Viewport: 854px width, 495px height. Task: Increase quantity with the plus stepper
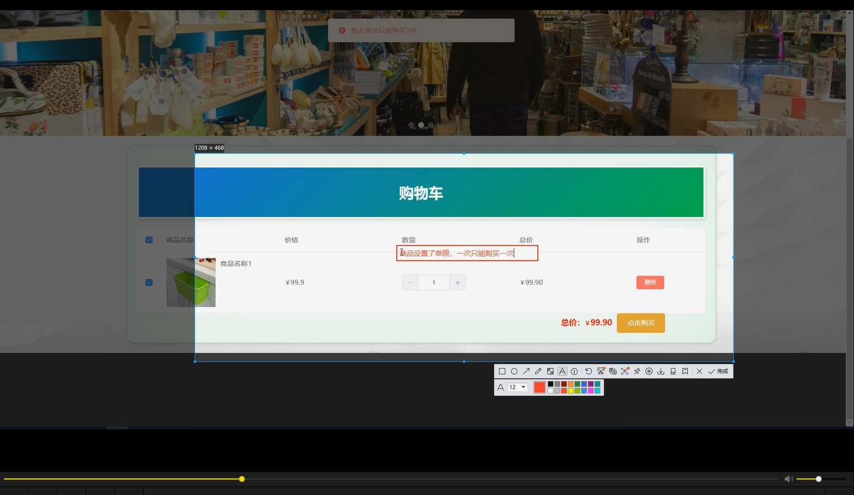tap(457, 282)
